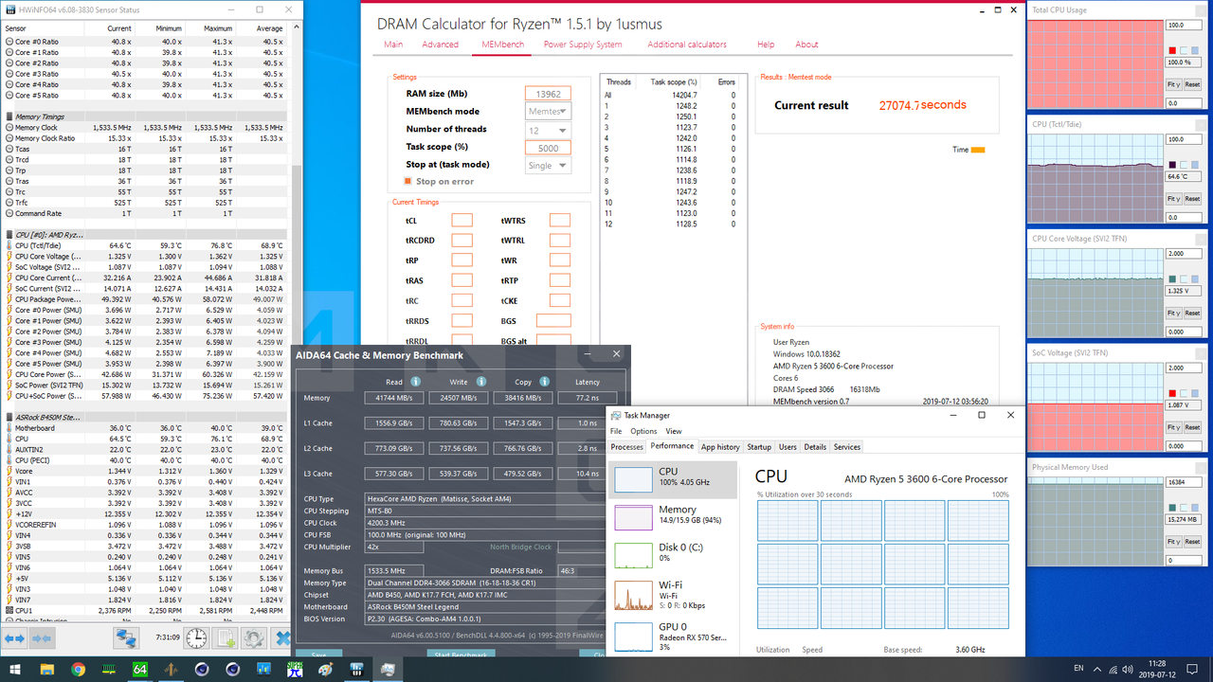This screenshot has width=1213, height=682.
Task: Click ASRock B450M sensor group icon in HWiNFO
Action: (x=8, y=417)
